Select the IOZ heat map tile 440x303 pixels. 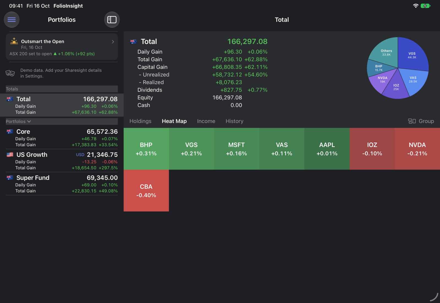coord(372,149)
